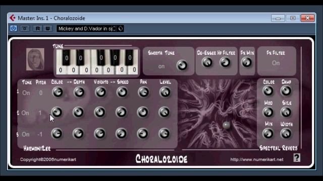Toggle Fx Filter On switch
The width and height of the screenshot is (323, 181).
point(276,63)
